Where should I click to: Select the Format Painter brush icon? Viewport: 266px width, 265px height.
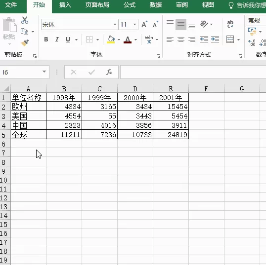pos(25,43)
